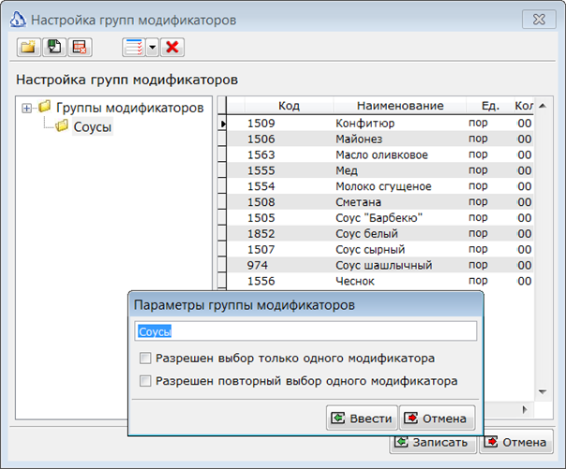This screenshot has height=469, width=566.
Task: Click the green arrow icon on Ввести
Action: [338, 418]
